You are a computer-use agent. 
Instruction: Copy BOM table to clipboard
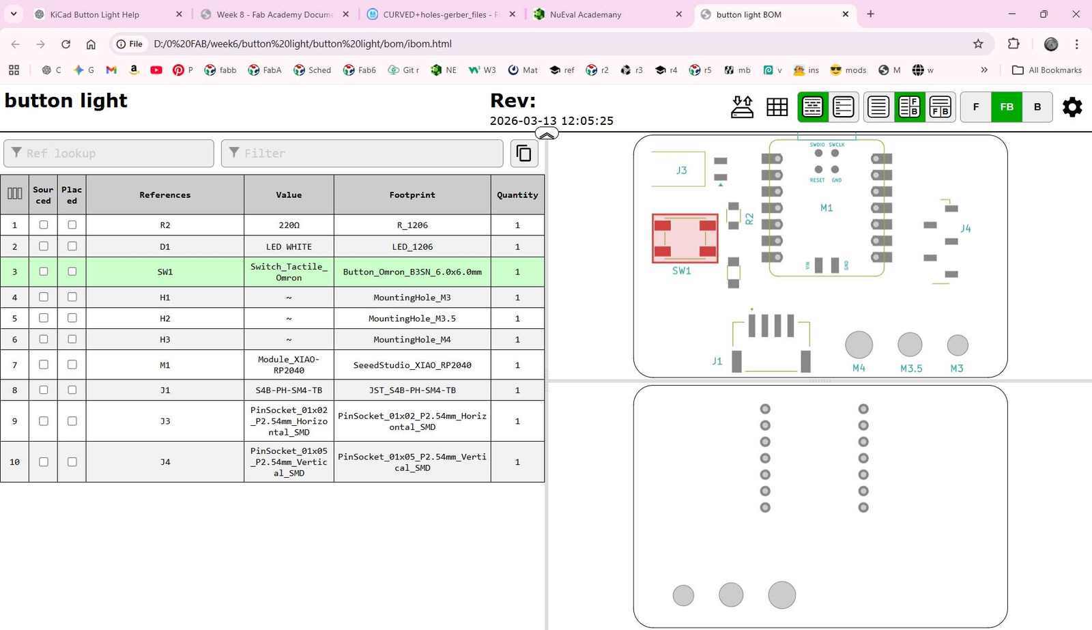524,154
